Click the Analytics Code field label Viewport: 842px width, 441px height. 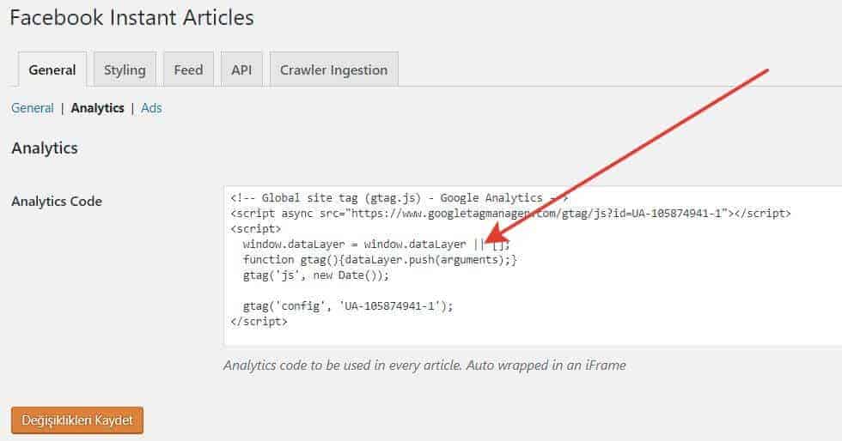click(x=57, y=201)
